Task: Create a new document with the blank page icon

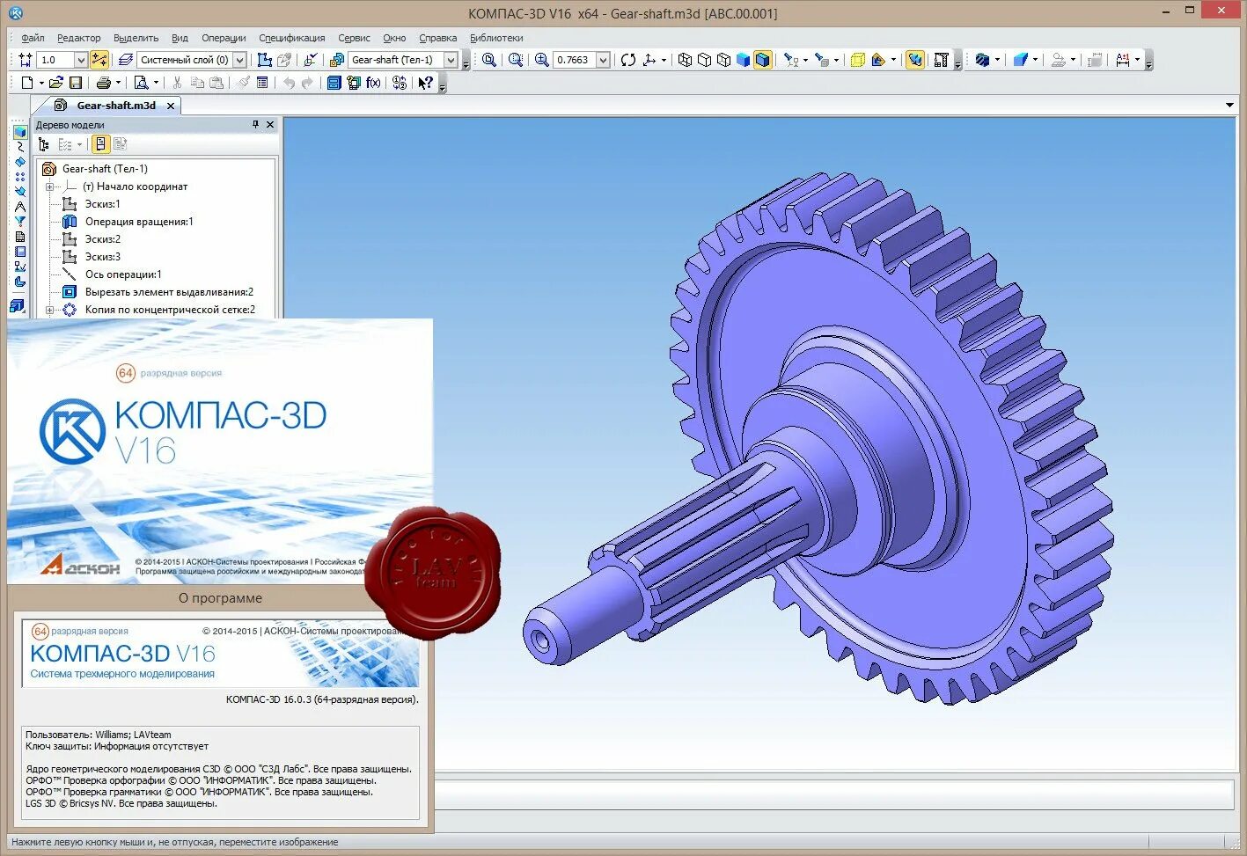Action: tap(27, 83)
